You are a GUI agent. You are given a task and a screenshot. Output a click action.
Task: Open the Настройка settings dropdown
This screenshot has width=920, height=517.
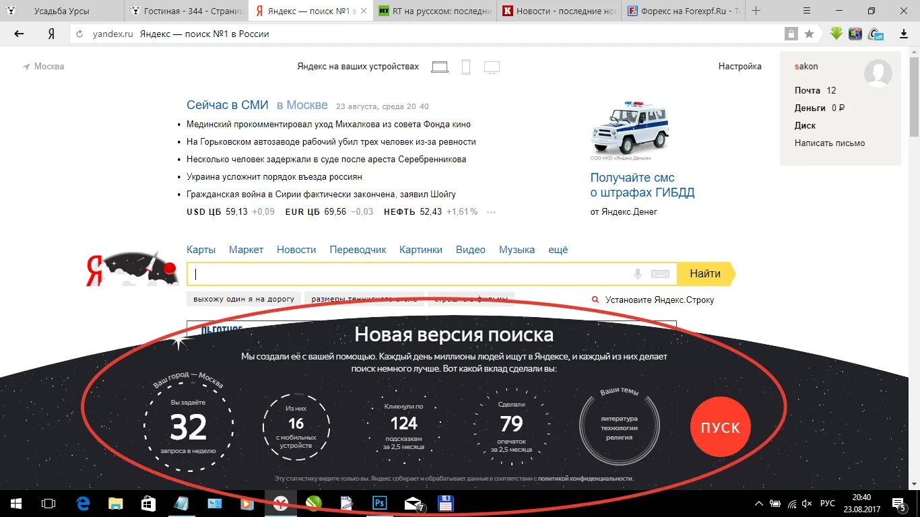click(740, 67)
